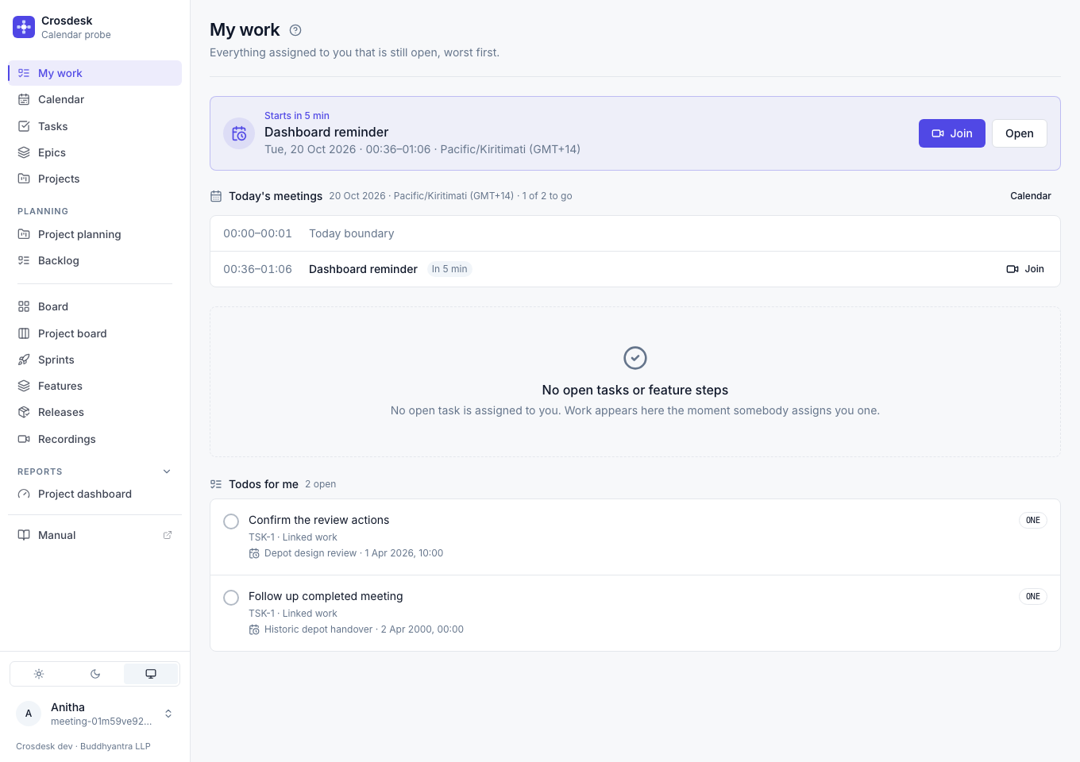Viewport: 1080px width, 762px height.
Task: Click the Todos for me list icon
Action: pyautogui.click(x=216, y=484)
